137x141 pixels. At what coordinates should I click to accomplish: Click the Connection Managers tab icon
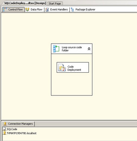click(5, 124)
